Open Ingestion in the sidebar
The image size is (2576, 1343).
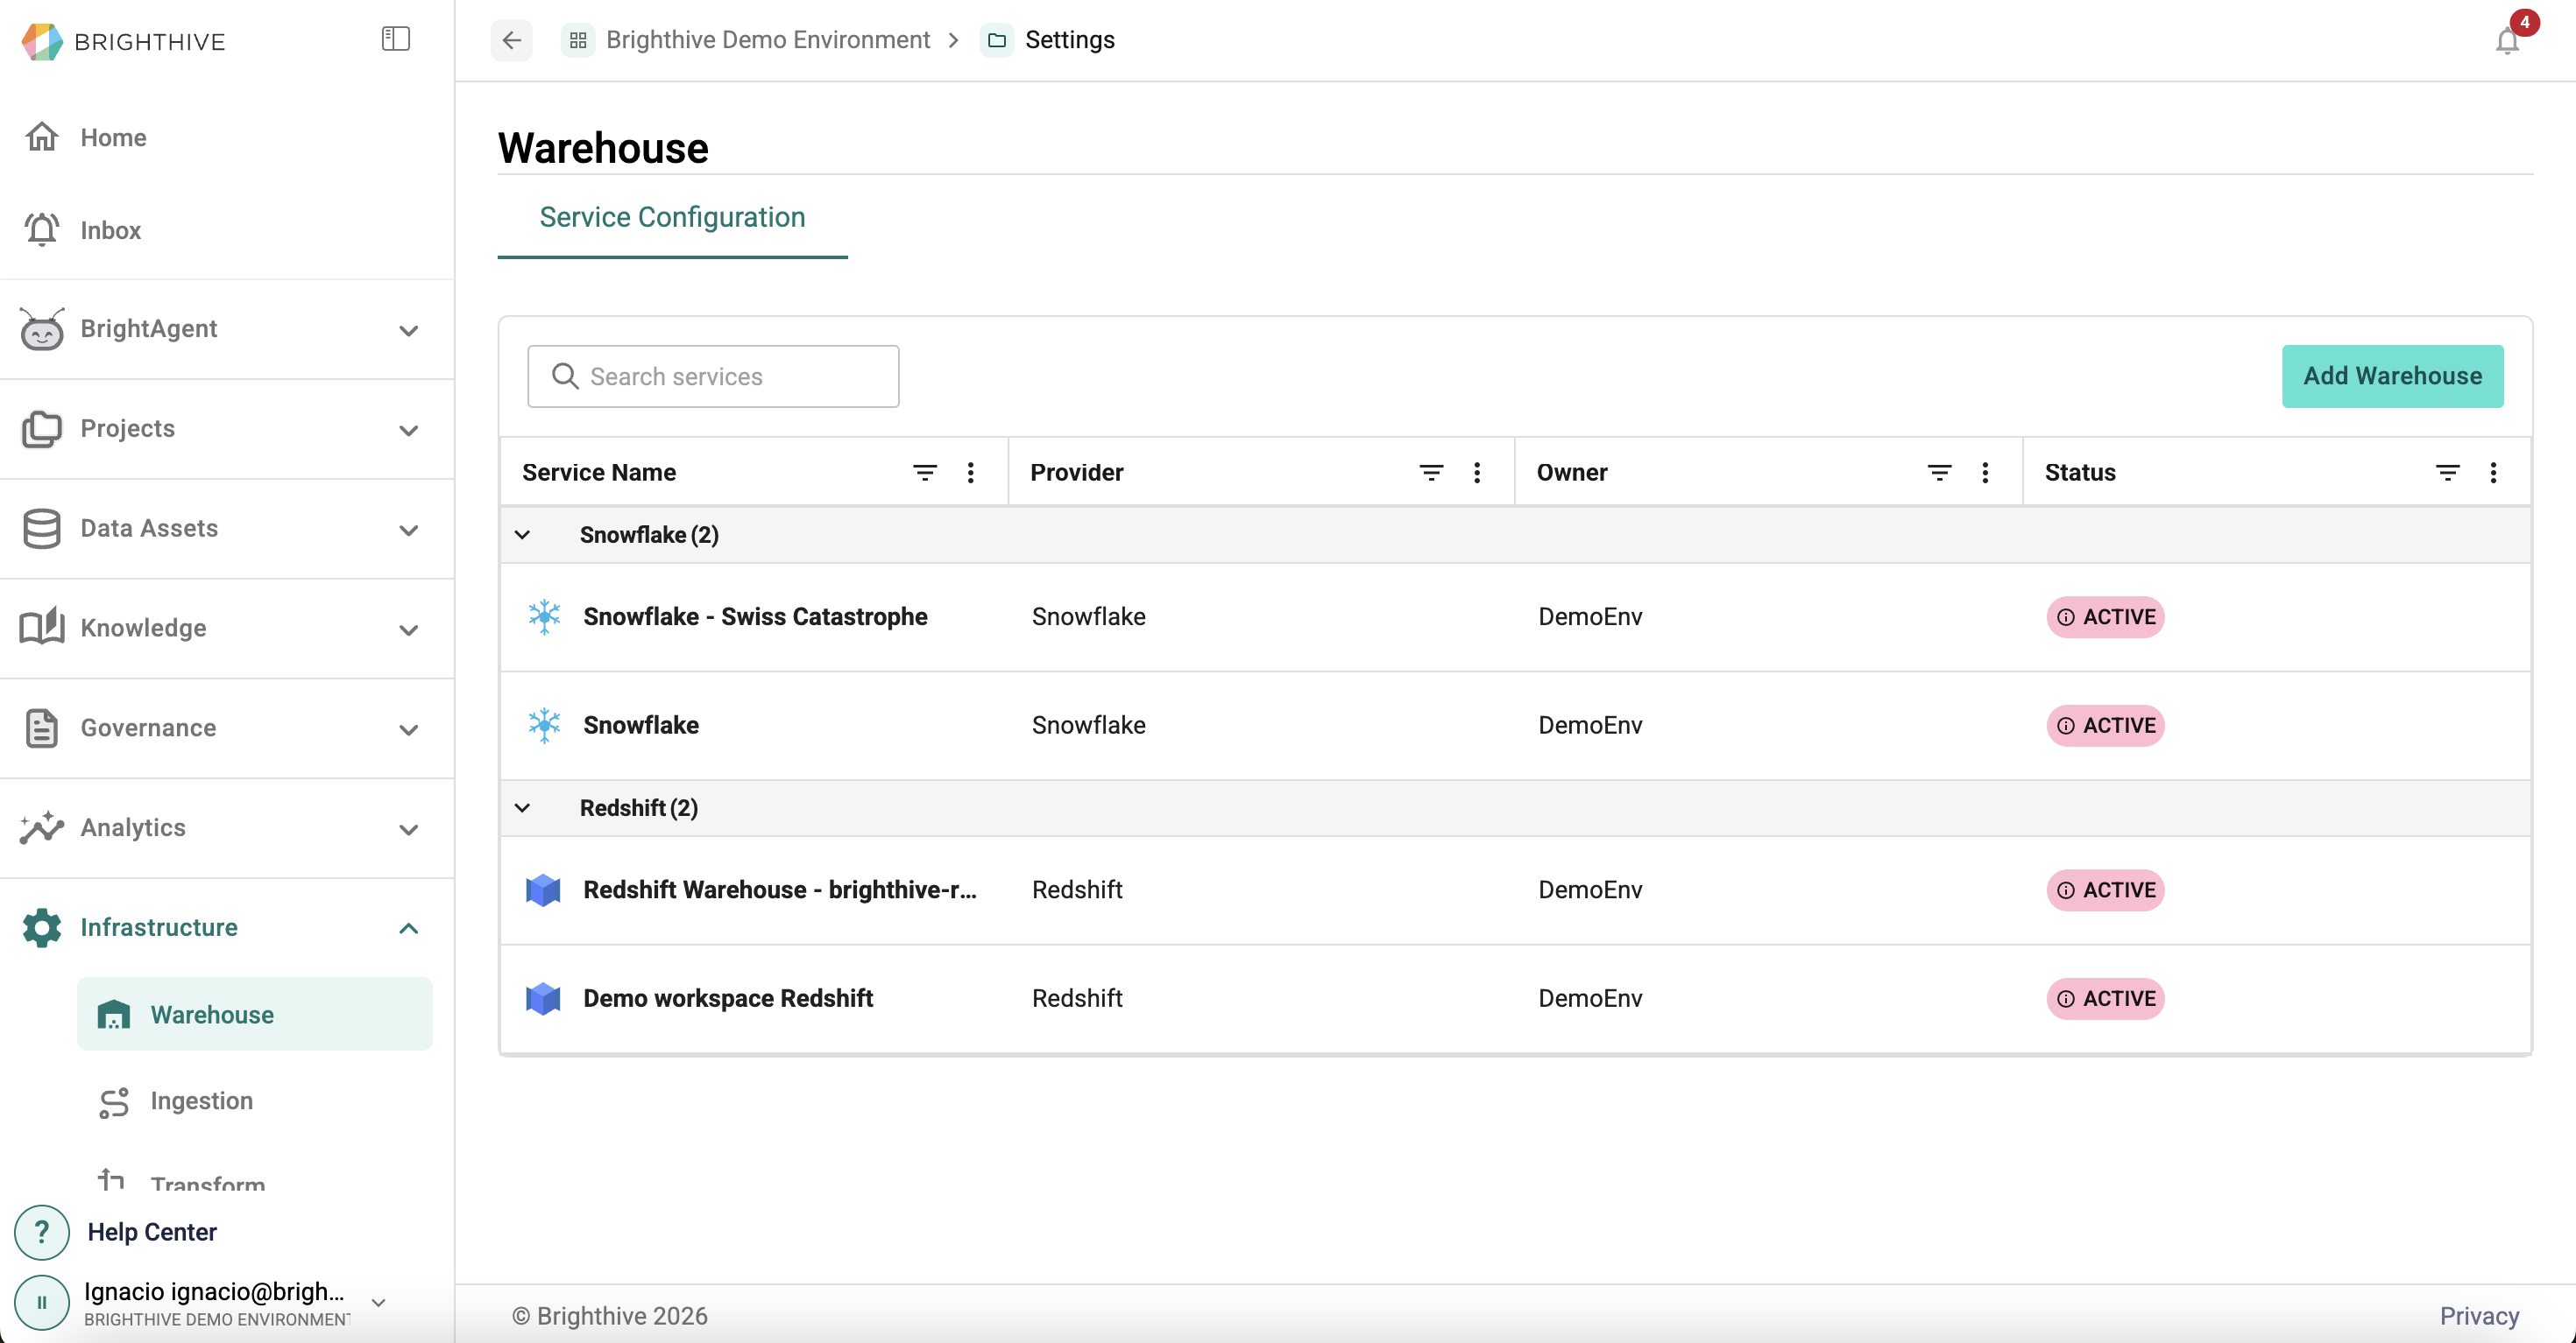pos(201,1101)
